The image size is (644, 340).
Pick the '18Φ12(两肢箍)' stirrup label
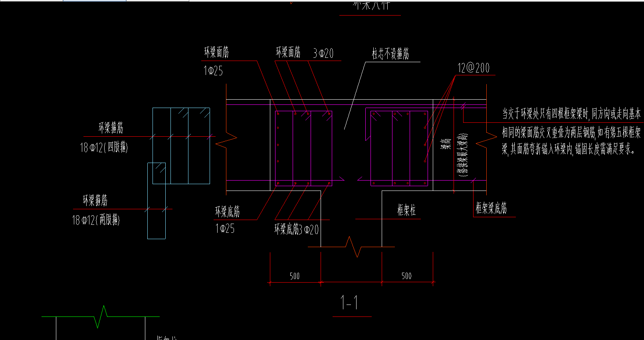click(96, 220)
